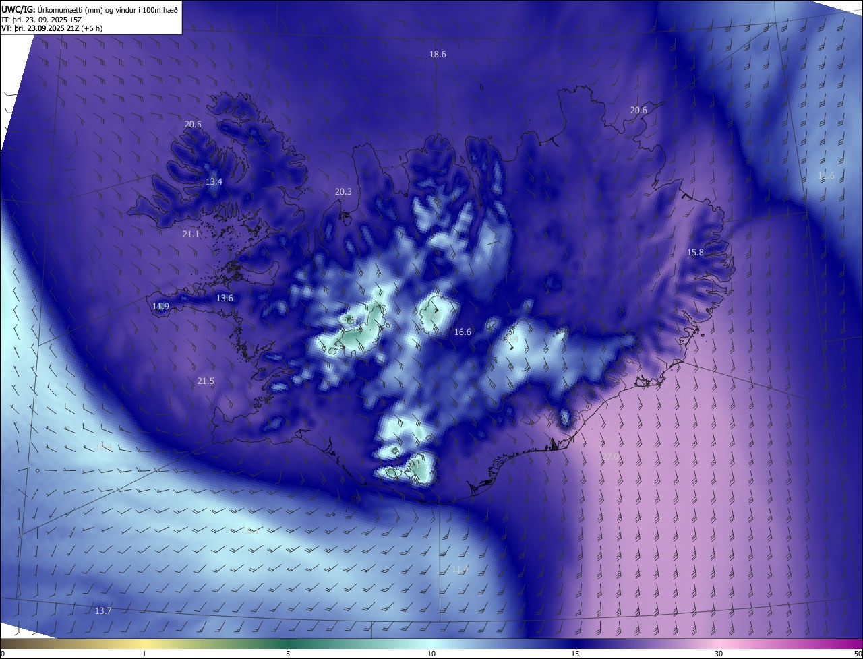Click the 18.6 value at the top of the map
The width and height of the screenshot is (863, 659).
[x=438, y=54]
